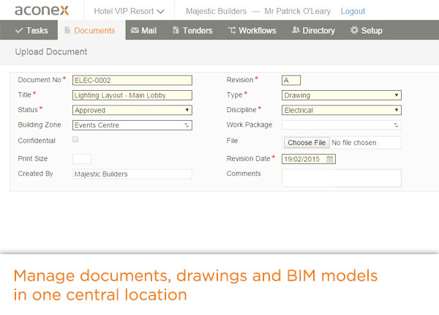Screen dimensions: 439x315
Task: Open the Workflows tab
Action: [x=252, y=31]
